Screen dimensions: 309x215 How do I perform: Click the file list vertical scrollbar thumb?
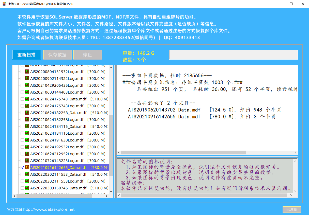click(x=111, y=146)
